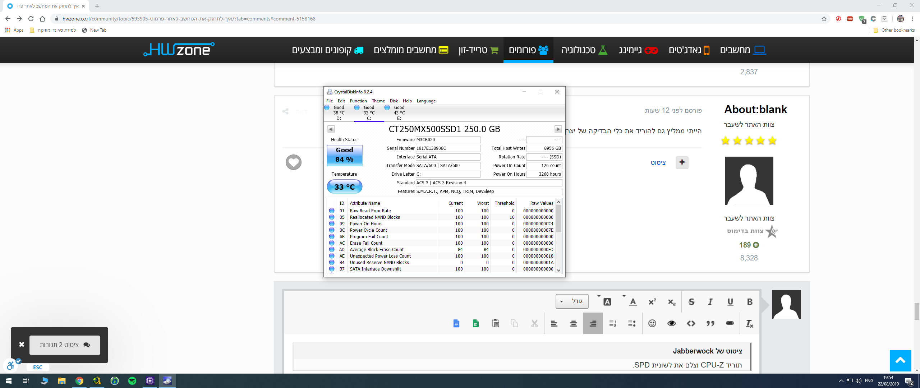920x388 pixels.
Task: Click the green Google Sheets icon
Action: tap(475, 323)
